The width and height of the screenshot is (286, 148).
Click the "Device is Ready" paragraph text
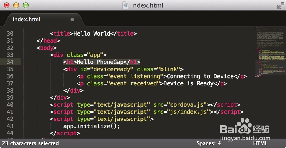click(188, 83)
